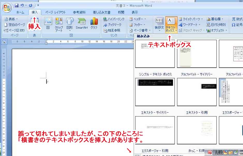Open the ページ レイアウト tab

[x=56, y=12]
